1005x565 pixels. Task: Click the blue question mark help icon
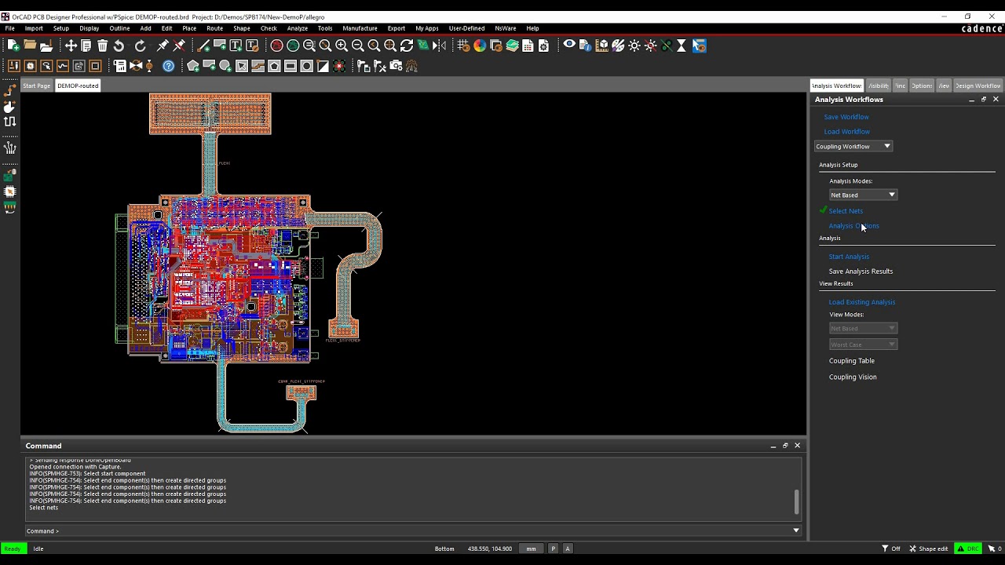point(169,66)
